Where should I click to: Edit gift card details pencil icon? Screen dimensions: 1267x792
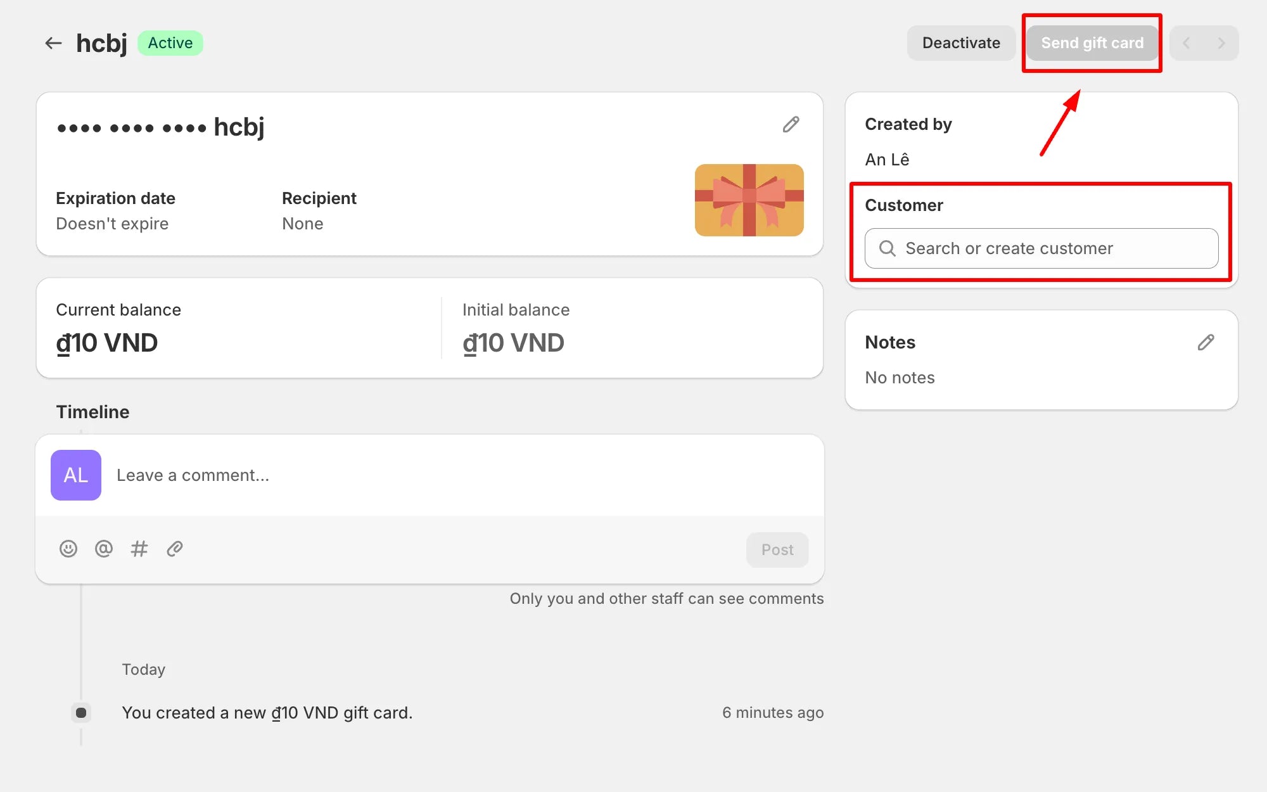791,124
